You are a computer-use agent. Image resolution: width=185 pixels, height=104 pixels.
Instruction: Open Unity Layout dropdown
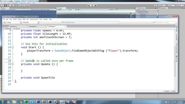click(x=180, y=5)
